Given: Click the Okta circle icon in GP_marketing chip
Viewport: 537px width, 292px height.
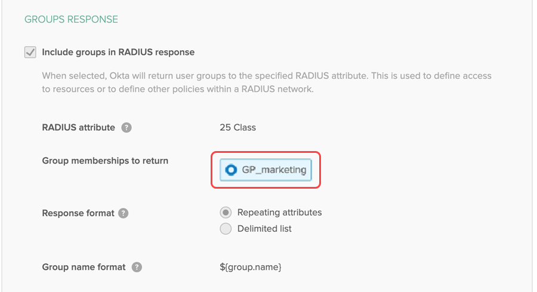Looking at the screenshot, I should click(231, 170).
